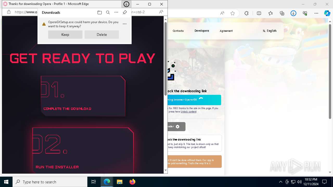Open the clock showing 10:52 PM
Image resolution: width=333 pixels, height=187 pixels.
pyautogui.click(x=311, y=182)
